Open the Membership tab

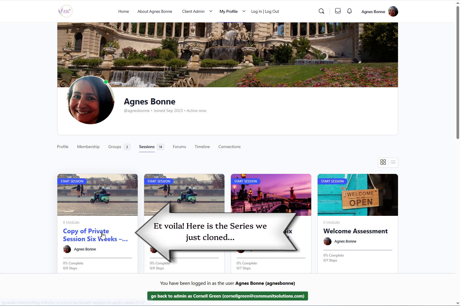coord(88,147)
